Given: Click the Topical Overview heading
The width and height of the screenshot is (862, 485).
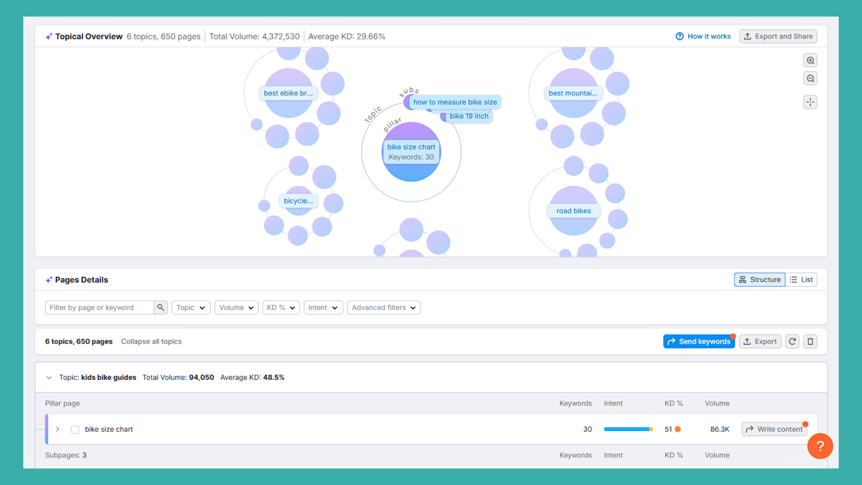Looking at the screenshot, I should pyautogui.click(x=89, y=36).
